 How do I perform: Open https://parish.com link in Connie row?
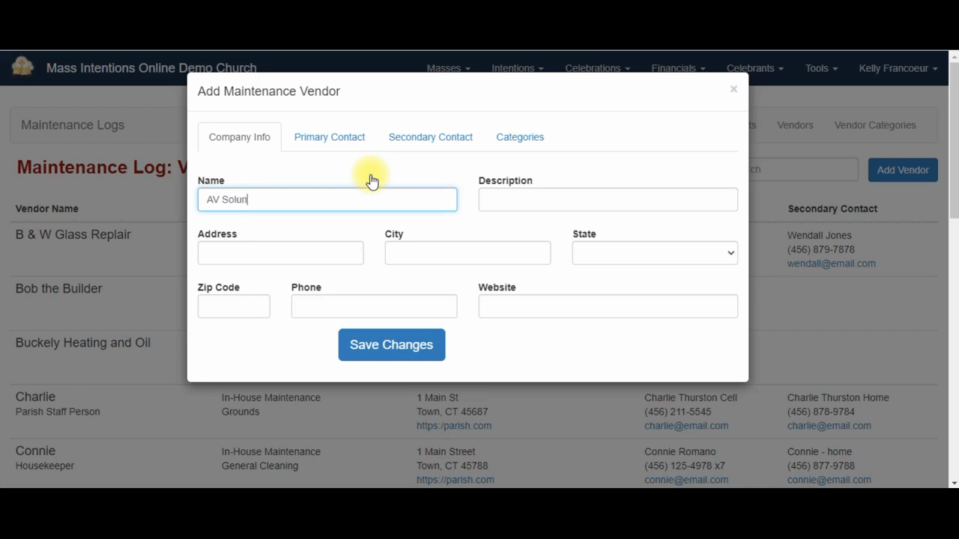[456, 480]
